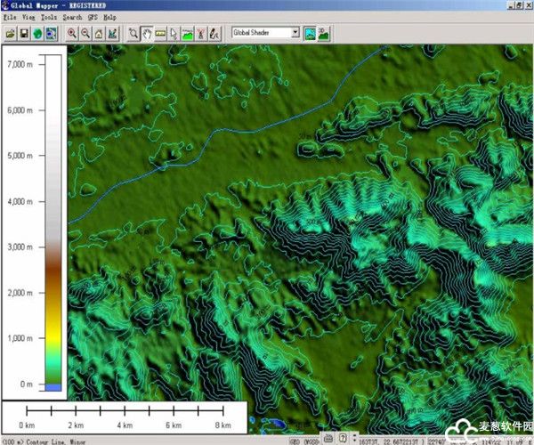Open the Global Shader dropdown
Screen dimensions: 534x445
click(x=265, y=34)
